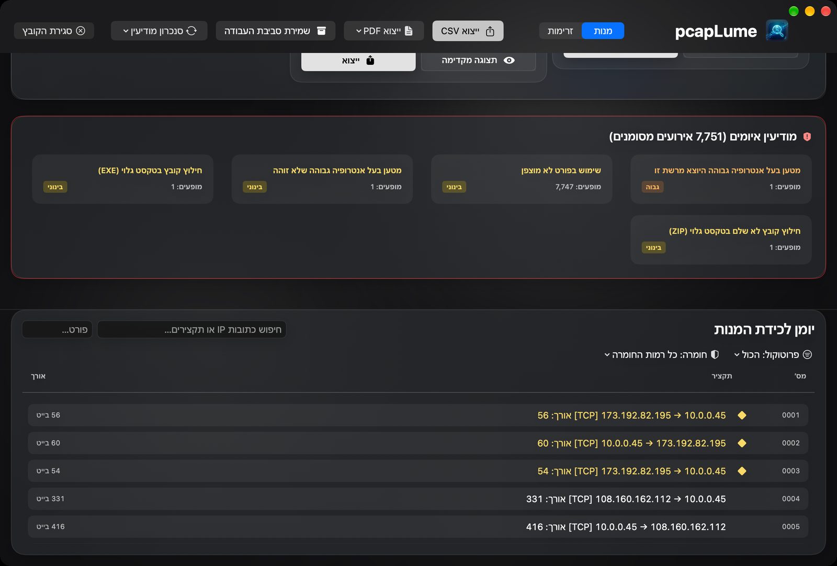Viewport: 837px width, 566px height.
Task: Click the סגירת הקובץ button
Action: pos(54,31)
